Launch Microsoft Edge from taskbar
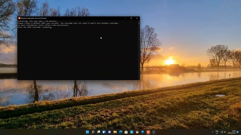This screenshot has width=241, height=135. pos(120,132)
